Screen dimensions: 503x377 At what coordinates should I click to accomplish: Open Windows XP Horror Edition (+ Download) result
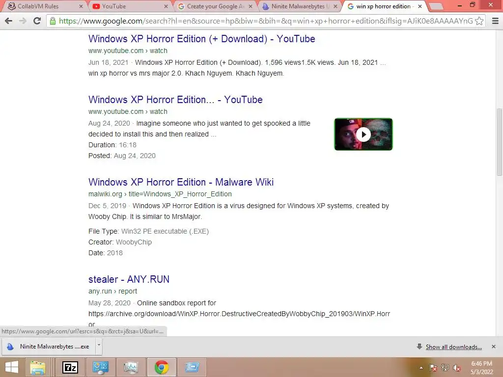[x=202, y=39]
